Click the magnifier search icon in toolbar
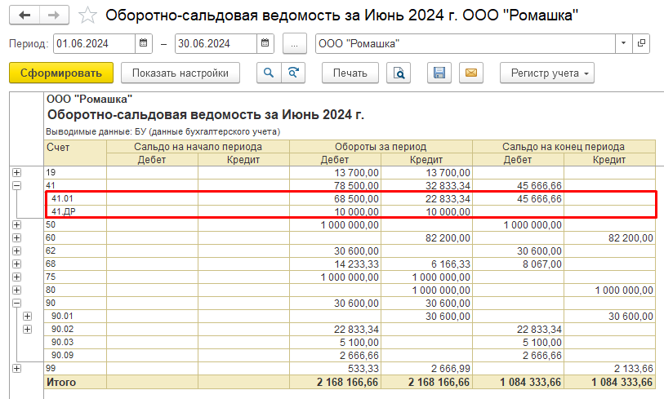Viewport: 664px width, 399px height. [x=268, y=73]
